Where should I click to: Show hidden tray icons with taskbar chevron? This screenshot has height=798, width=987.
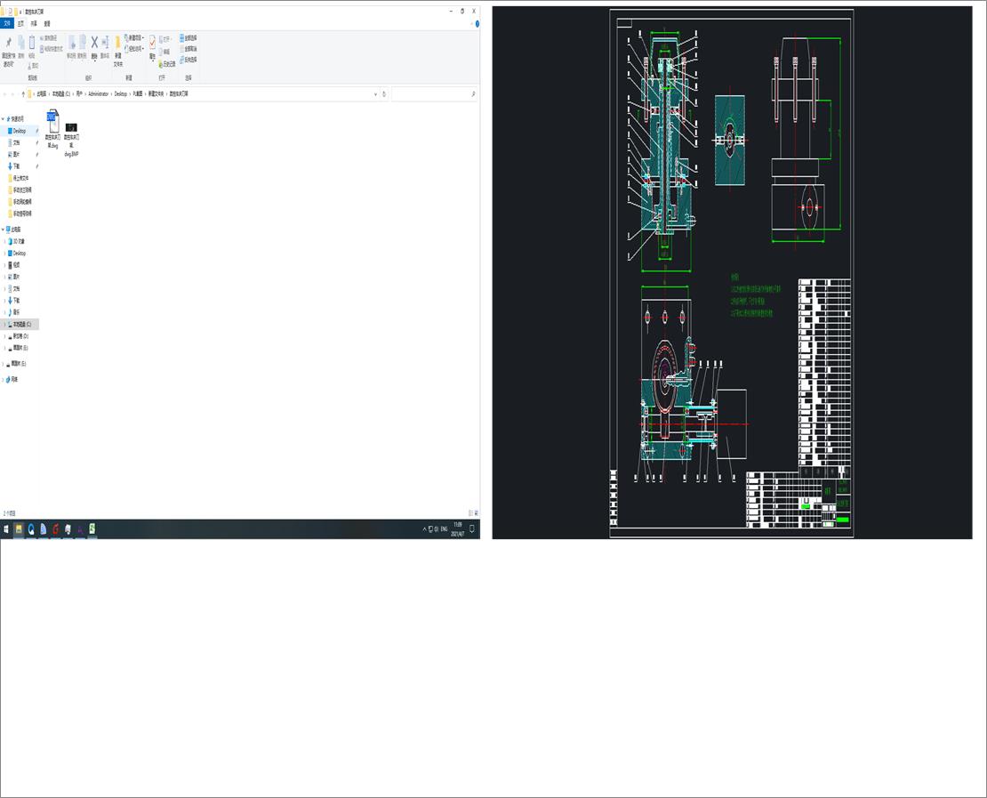point(424,529)
